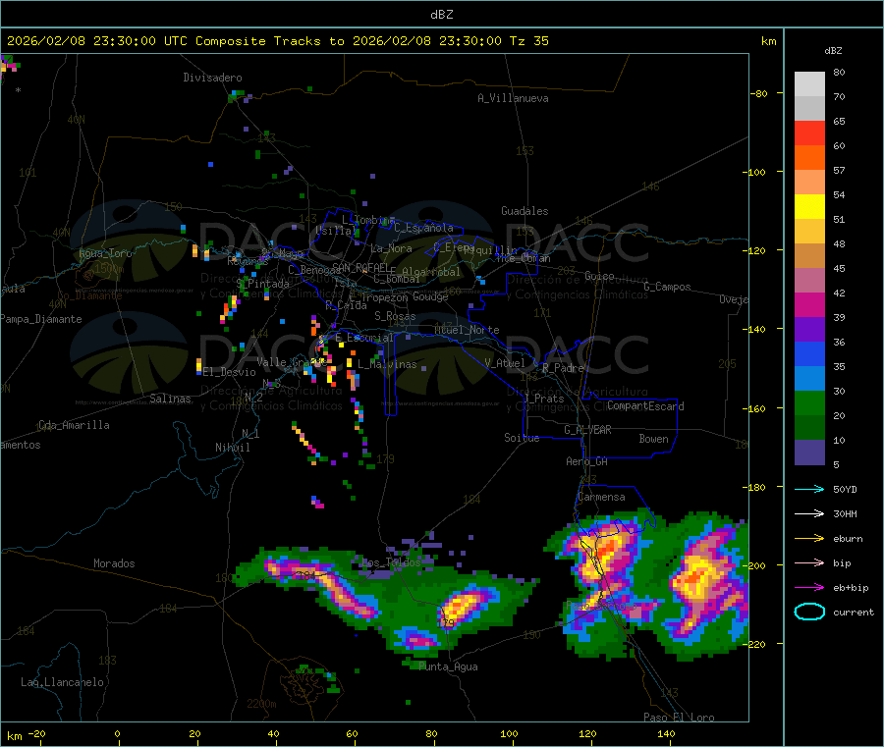The image size is (884, 747).
Task: Click the Carmensa map label
Action: (x=601, y=497)
